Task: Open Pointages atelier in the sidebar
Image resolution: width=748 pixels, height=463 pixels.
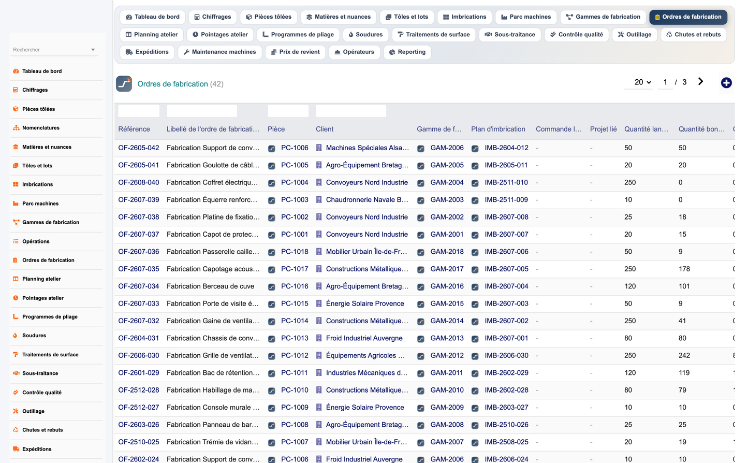Action: 43,298
